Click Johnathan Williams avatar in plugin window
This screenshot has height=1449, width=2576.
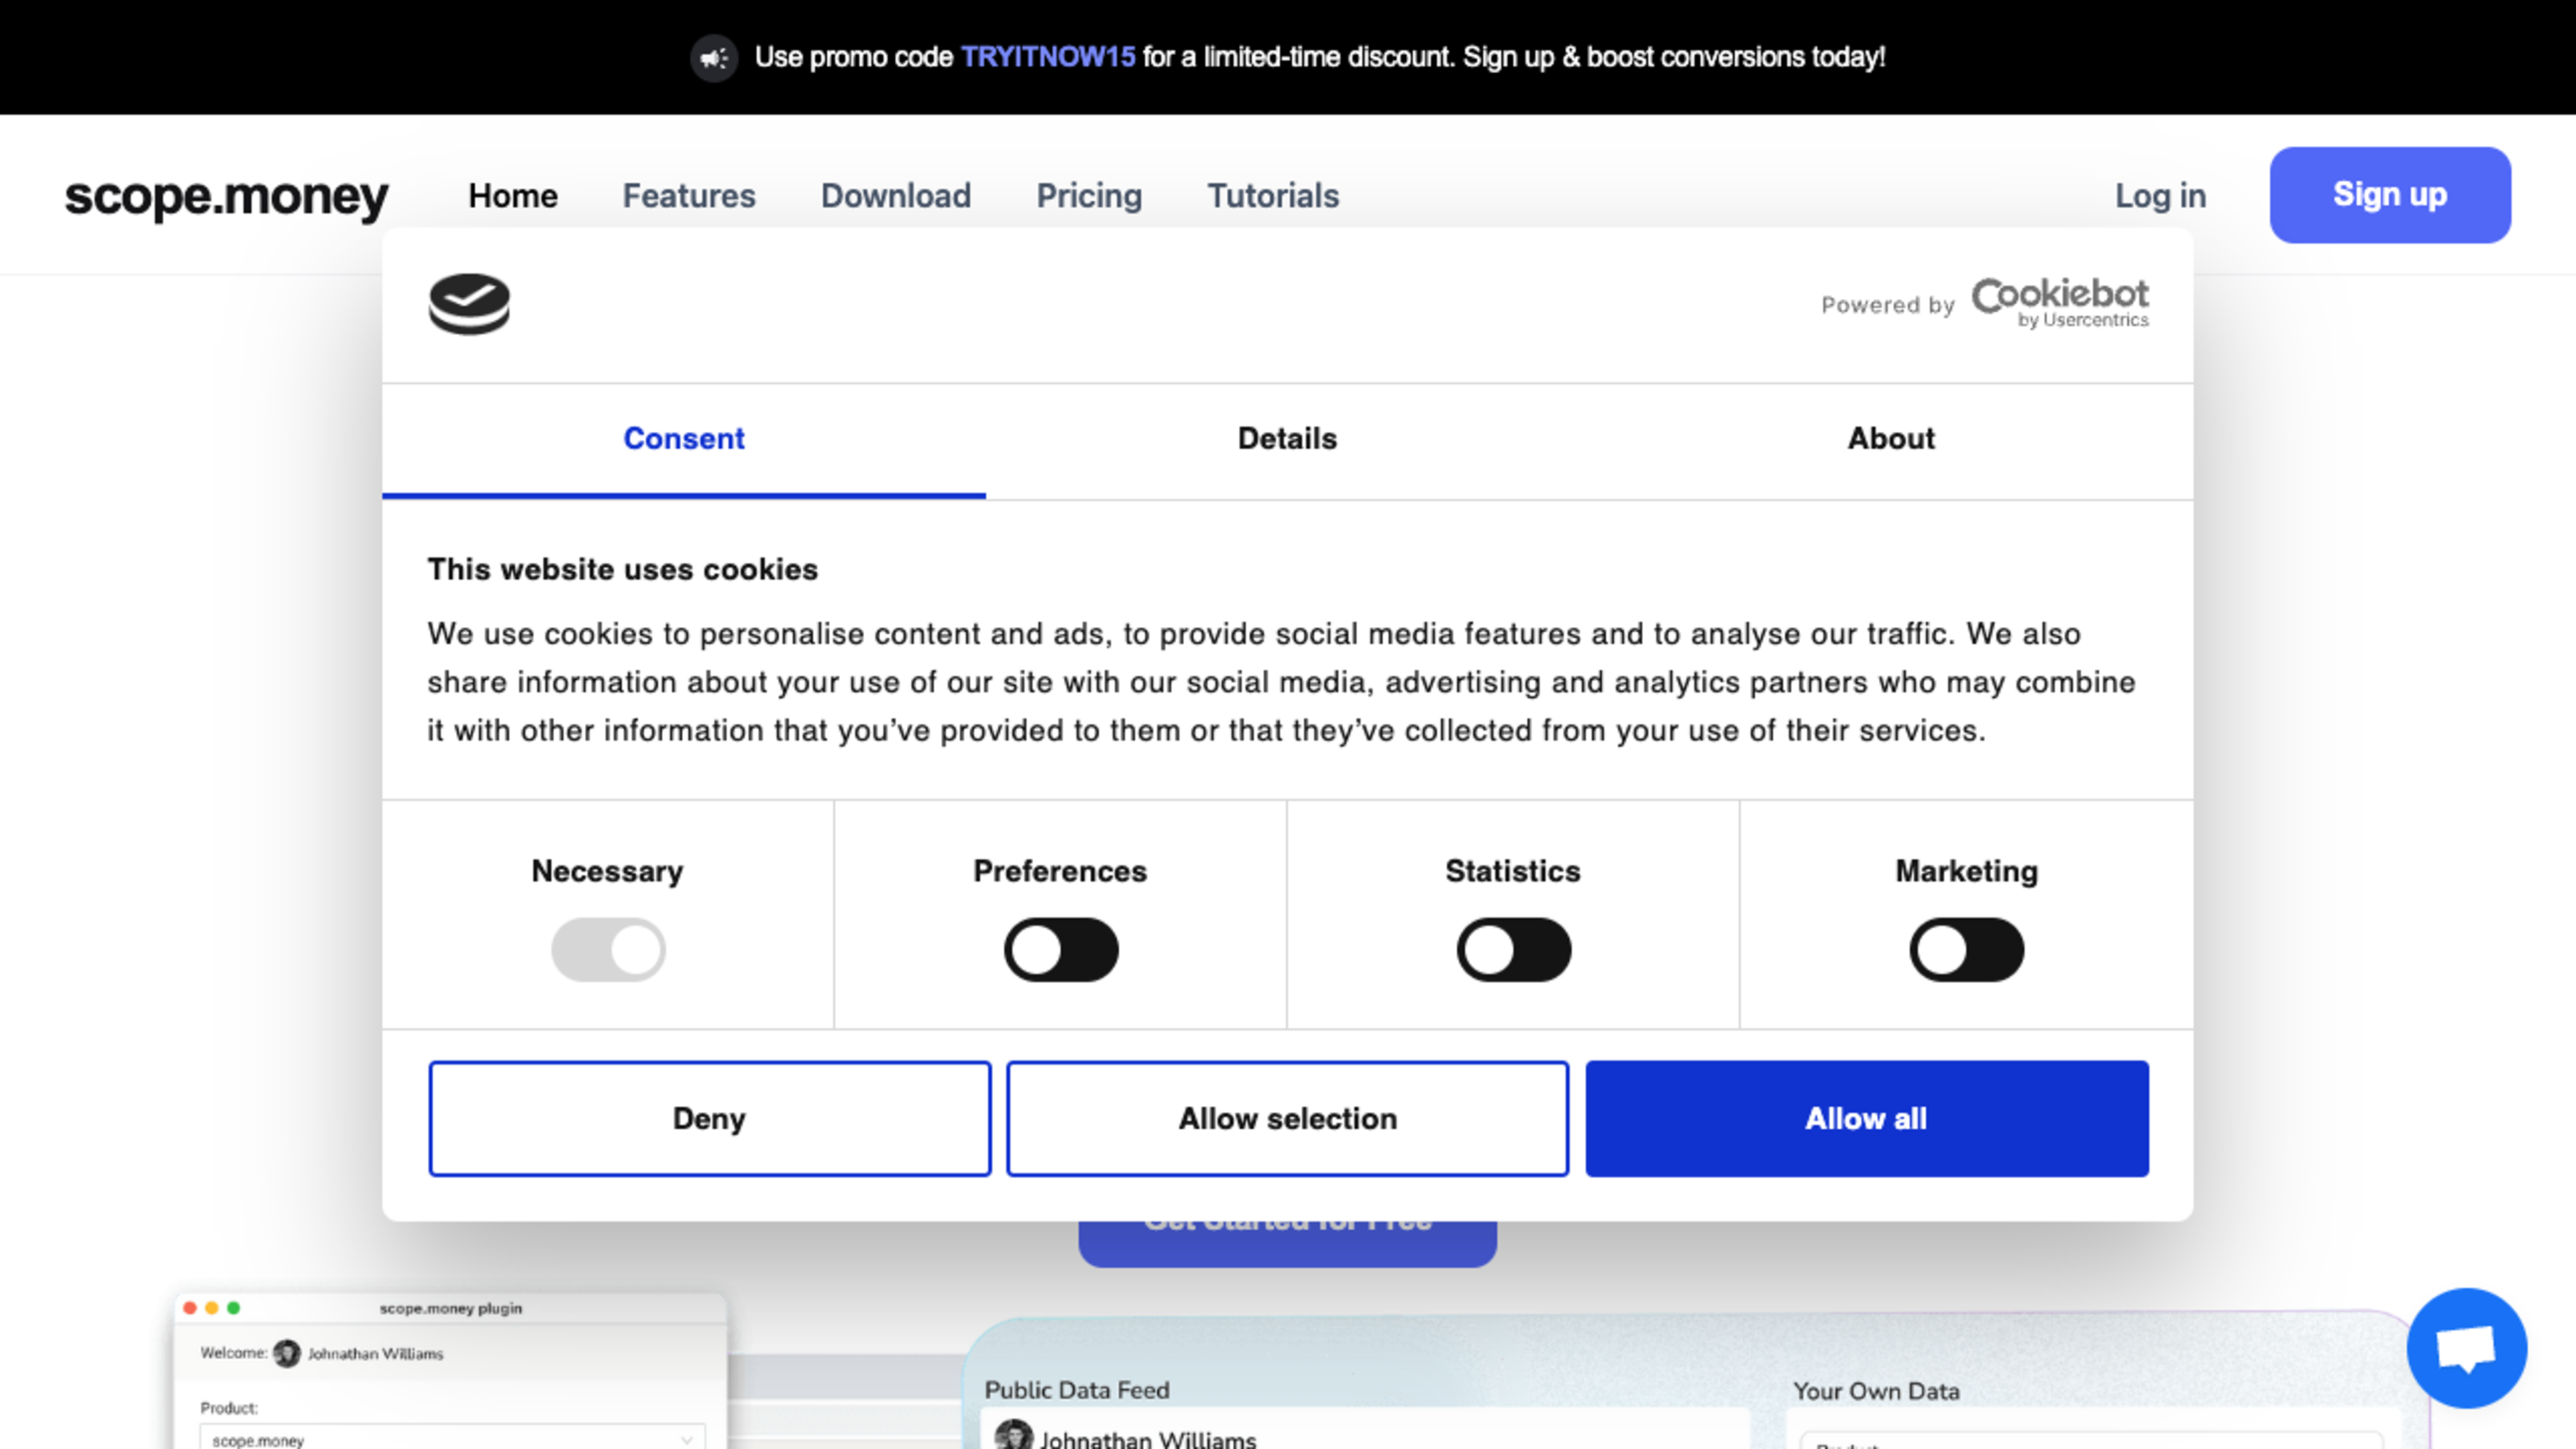(287, 1353)
